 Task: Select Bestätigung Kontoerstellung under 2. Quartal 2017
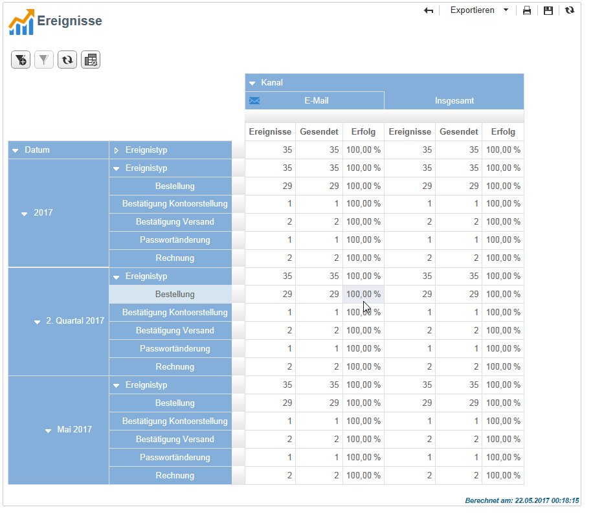point(171,313)
